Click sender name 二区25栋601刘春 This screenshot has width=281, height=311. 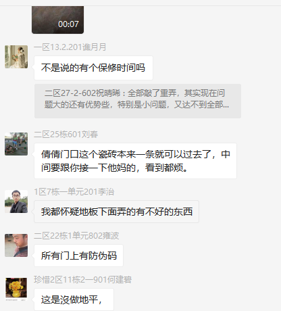[66, 135]
